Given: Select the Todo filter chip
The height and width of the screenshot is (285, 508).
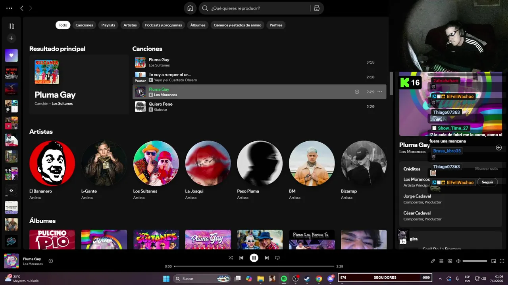Looking at the screenshot, I should [x=63, y=25].
